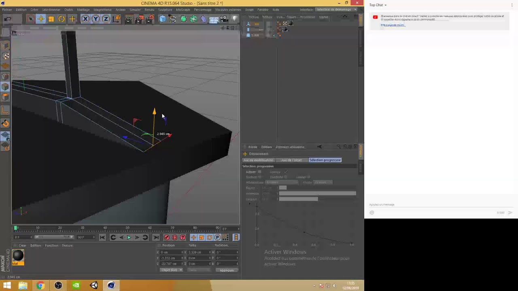Open render settings clapperboard gear icon
This screenshot has width=518, height=291.
pyautogui.click(x=150, y=19)
